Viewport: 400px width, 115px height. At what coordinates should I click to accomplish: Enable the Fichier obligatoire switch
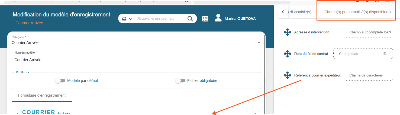(180, 81)
